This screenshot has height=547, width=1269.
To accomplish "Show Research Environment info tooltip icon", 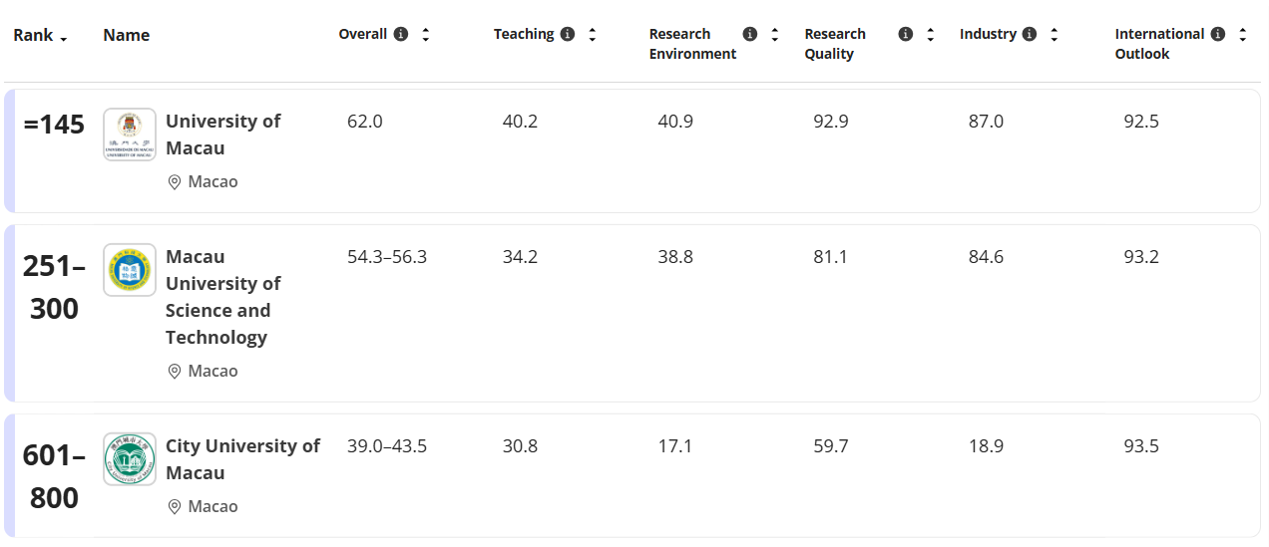I will click(750, 34).
